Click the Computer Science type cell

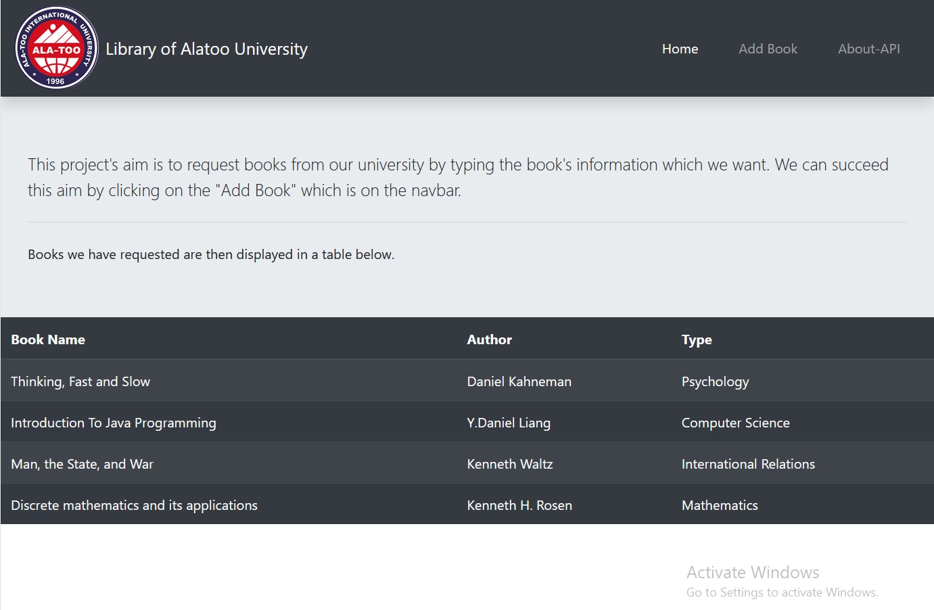click(735, 423)
